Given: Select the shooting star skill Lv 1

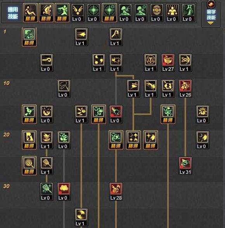Looking at the screenshot, I should tap(81, 37).
